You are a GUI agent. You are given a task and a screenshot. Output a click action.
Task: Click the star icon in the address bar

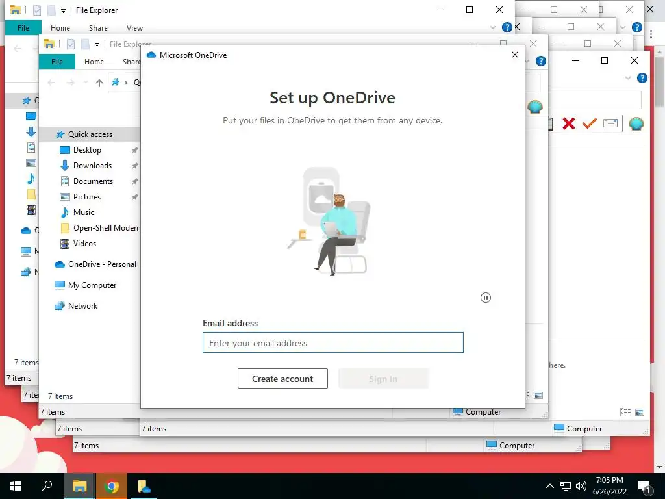coord(116,82)
